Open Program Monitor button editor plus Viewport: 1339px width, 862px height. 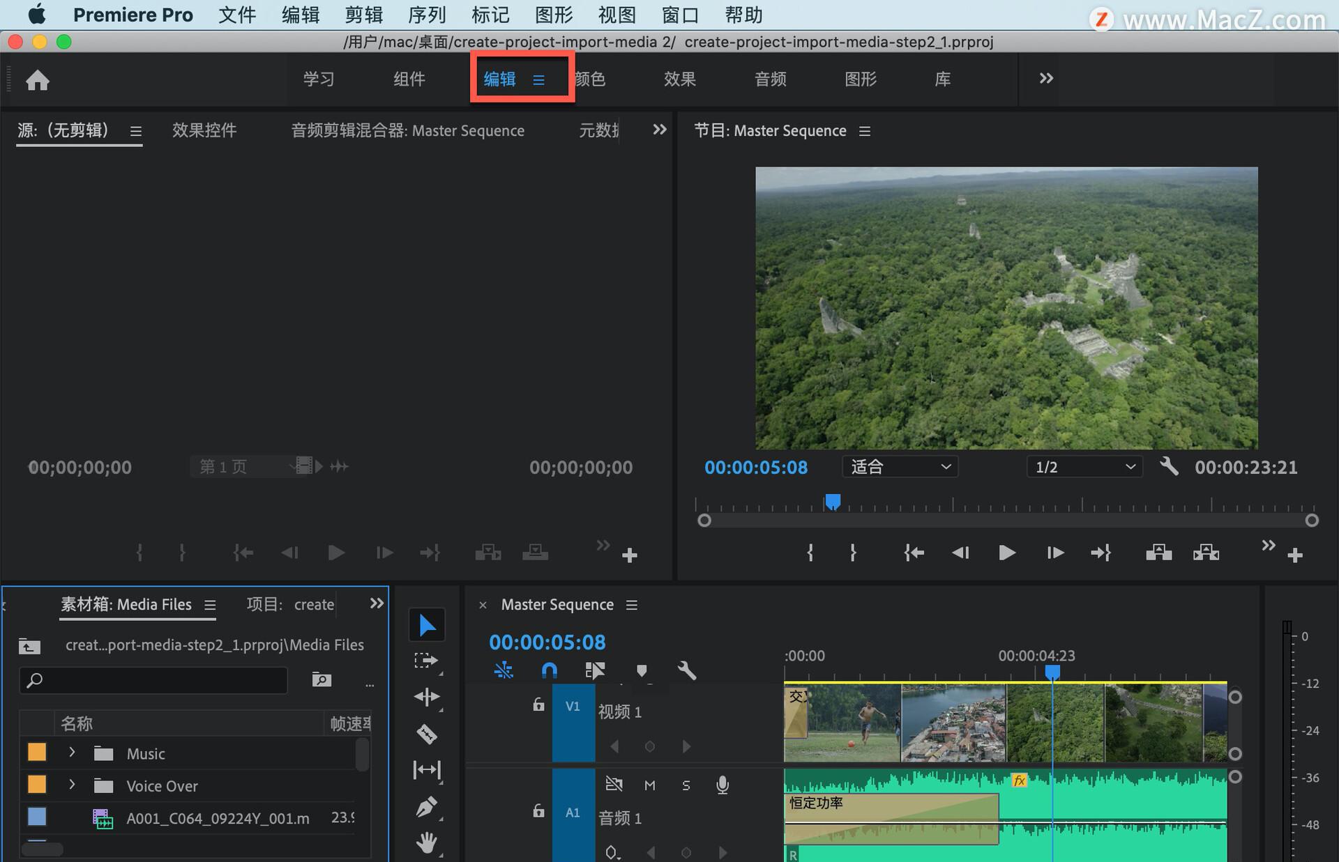[x=1295, y=555]
